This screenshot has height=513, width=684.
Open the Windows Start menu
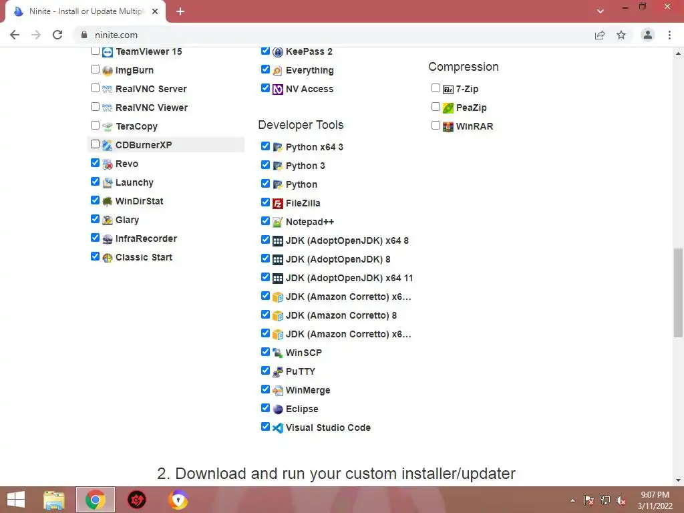point(16,500)
